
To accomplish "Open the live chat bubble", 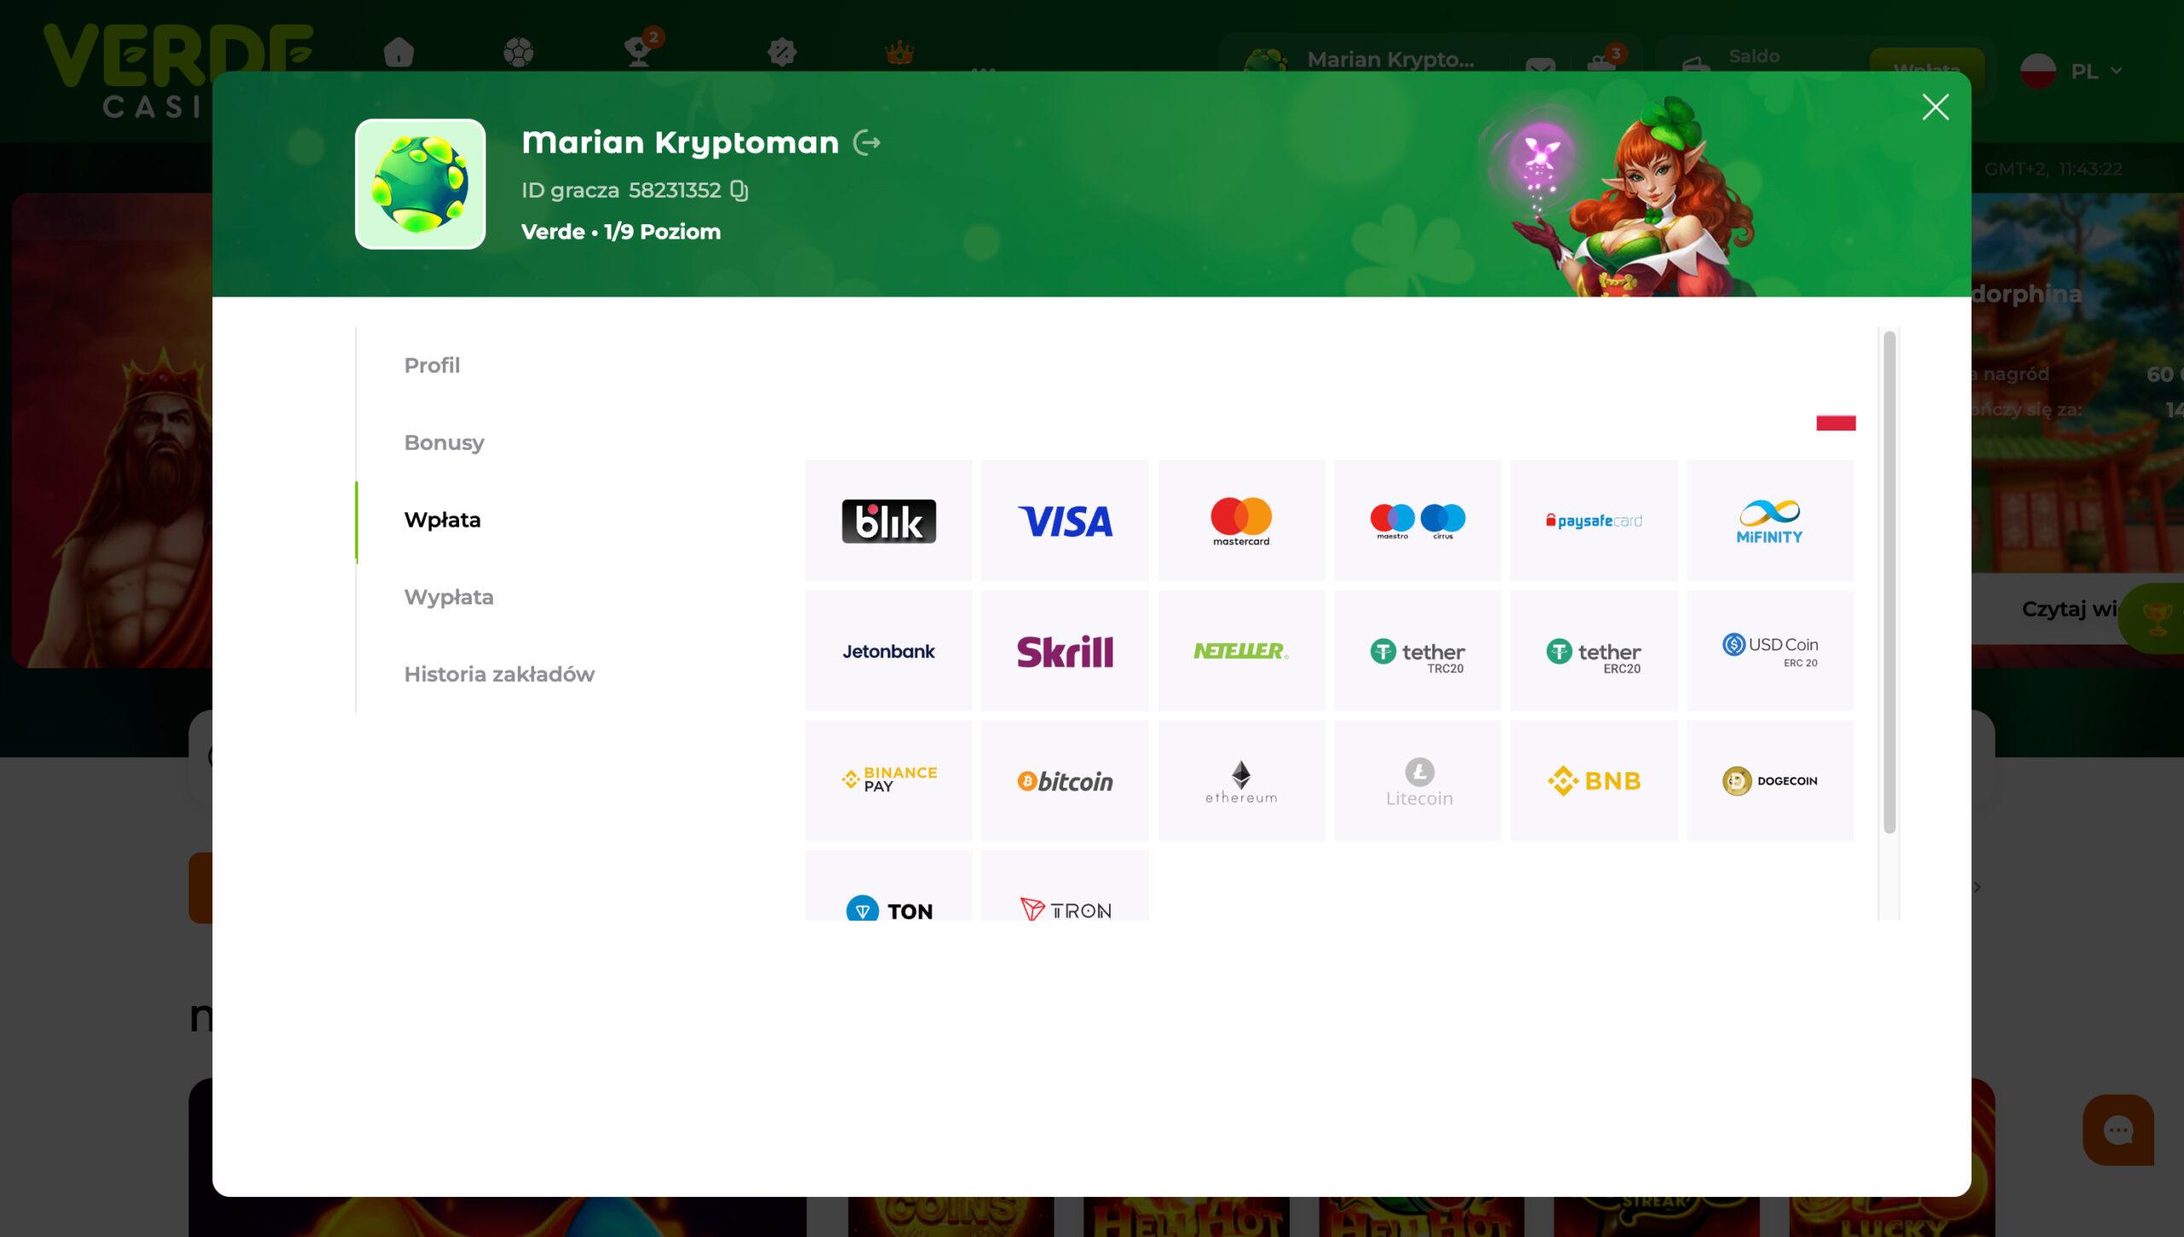I will [x=2117, y=1130].
